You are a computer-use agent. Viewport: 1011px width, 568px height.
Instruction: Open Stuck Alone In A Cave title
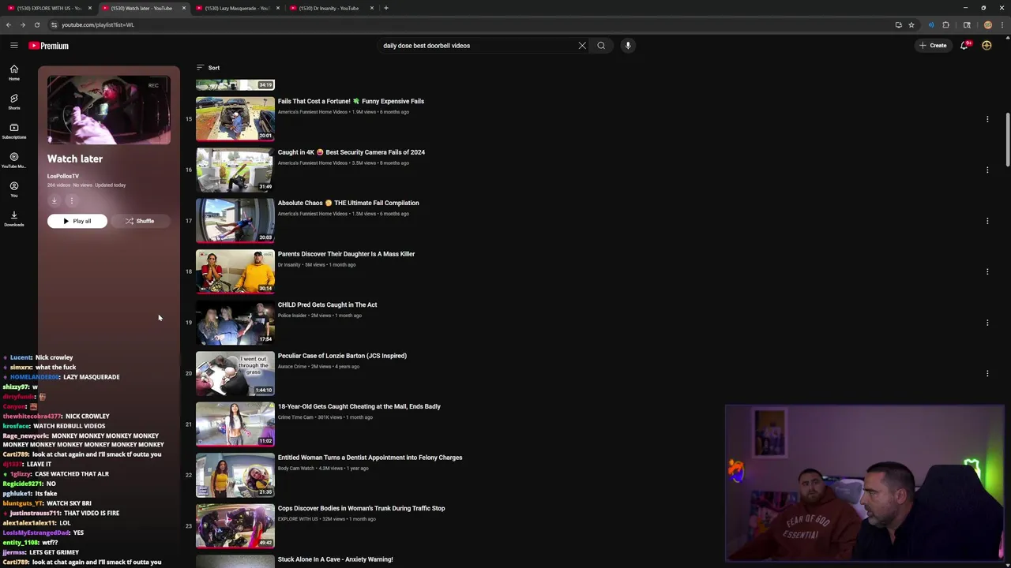point(335,559)
